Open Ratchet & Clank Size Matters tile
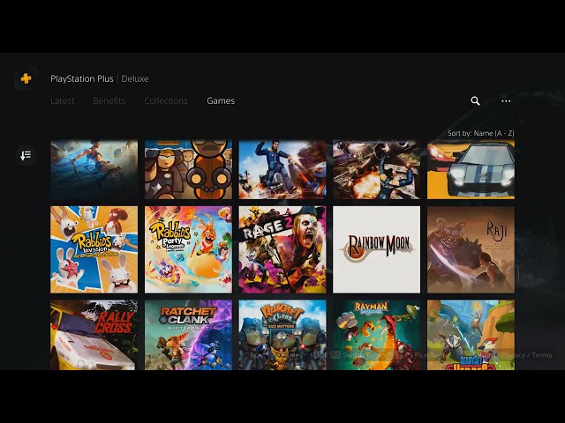The width and height of the screenshot is (565, 423). click(x=282, y=335)
